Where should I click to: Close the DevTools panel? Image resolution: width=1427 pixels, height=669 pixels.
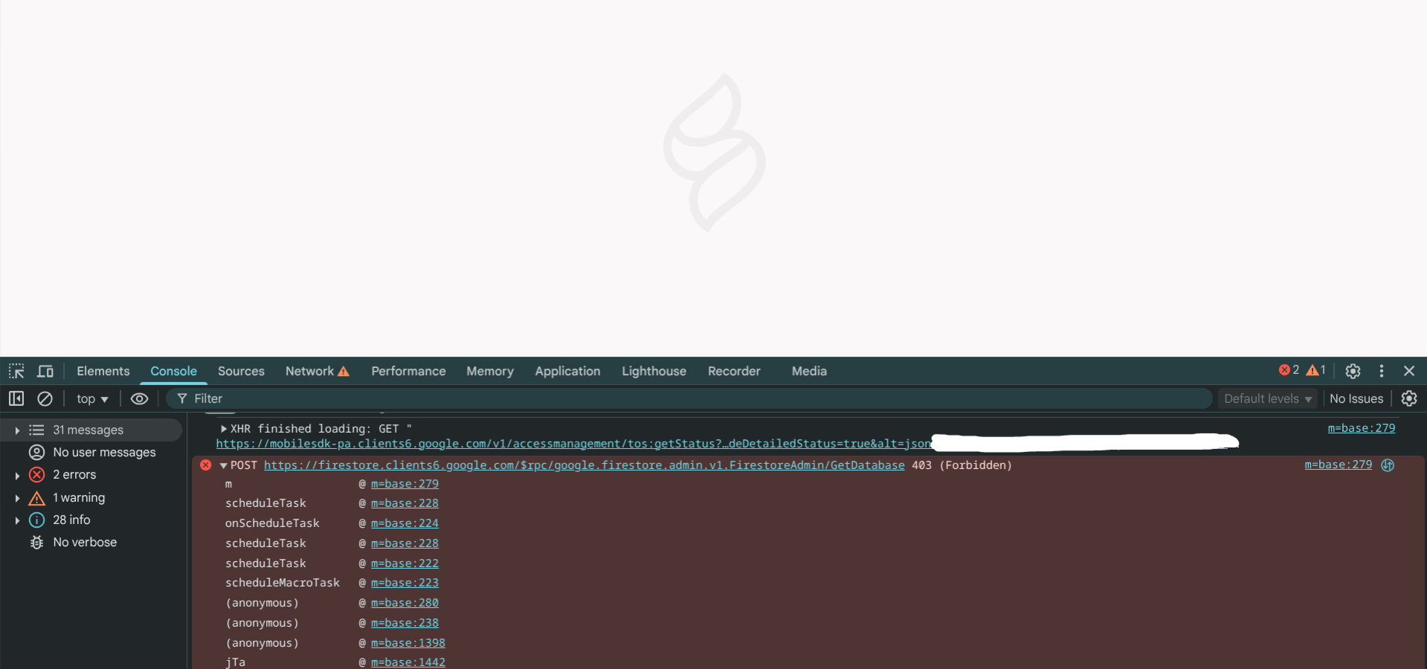coord(1409,371)
